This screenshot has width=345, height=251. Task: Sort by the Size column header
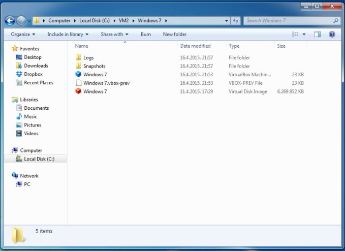[x=291, y=46]
